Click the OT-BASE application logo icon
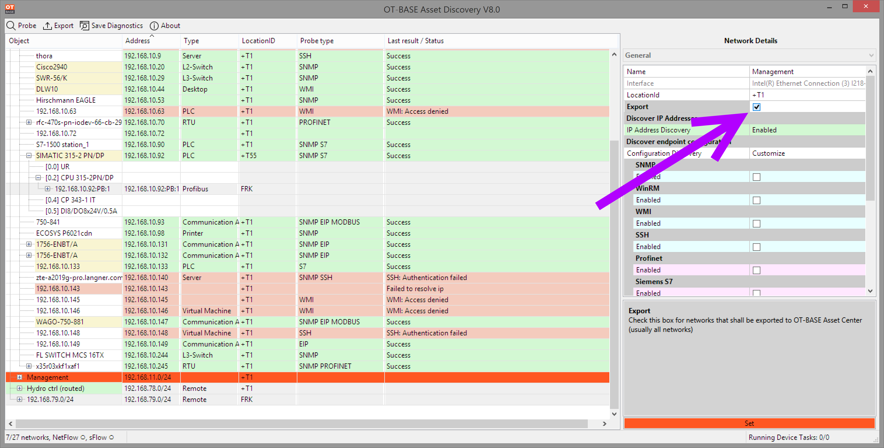This screenshot has width=884, height=448. coord(10,9)
